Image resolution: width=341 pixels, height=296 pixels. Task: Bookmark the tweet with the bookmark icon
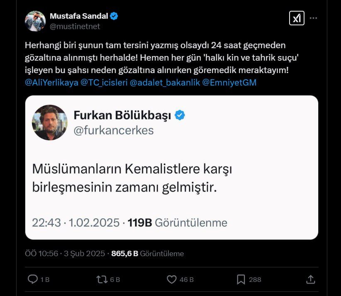click(241, 279)
